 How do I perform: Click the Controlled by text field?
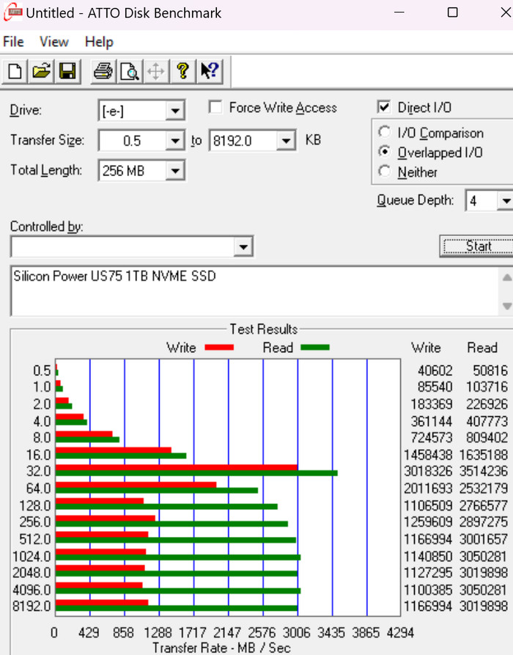point(124,247)
